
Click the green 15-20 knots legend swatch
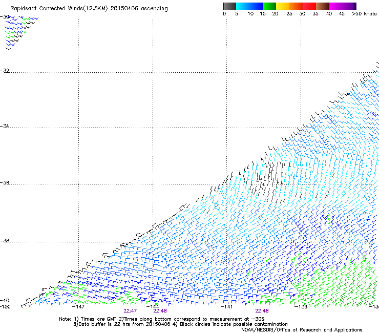tap(269, 6)
